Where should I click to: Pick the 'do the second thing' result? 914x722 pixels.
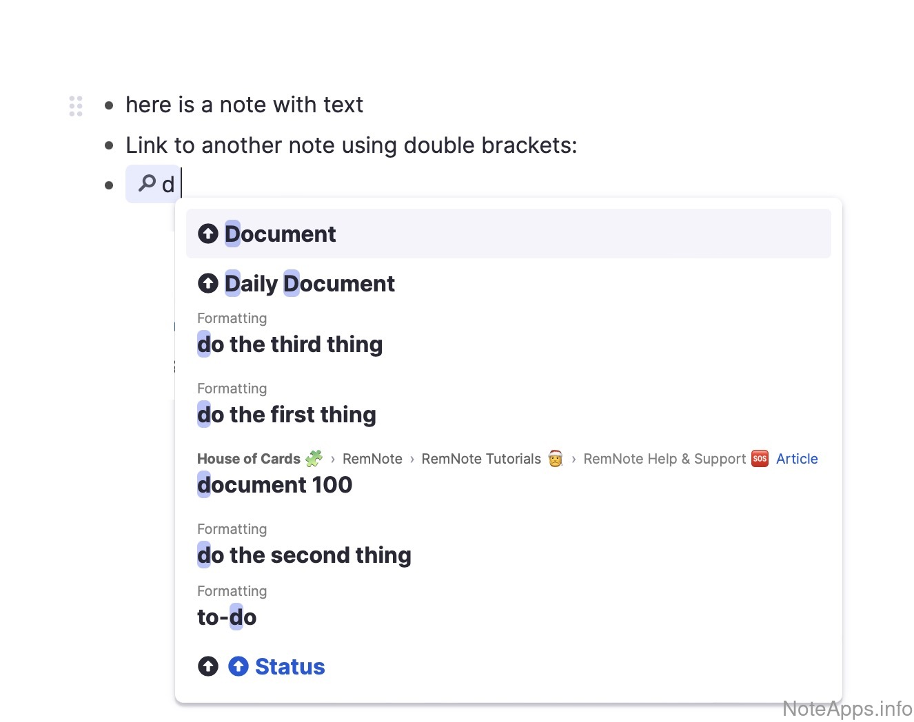304,555
